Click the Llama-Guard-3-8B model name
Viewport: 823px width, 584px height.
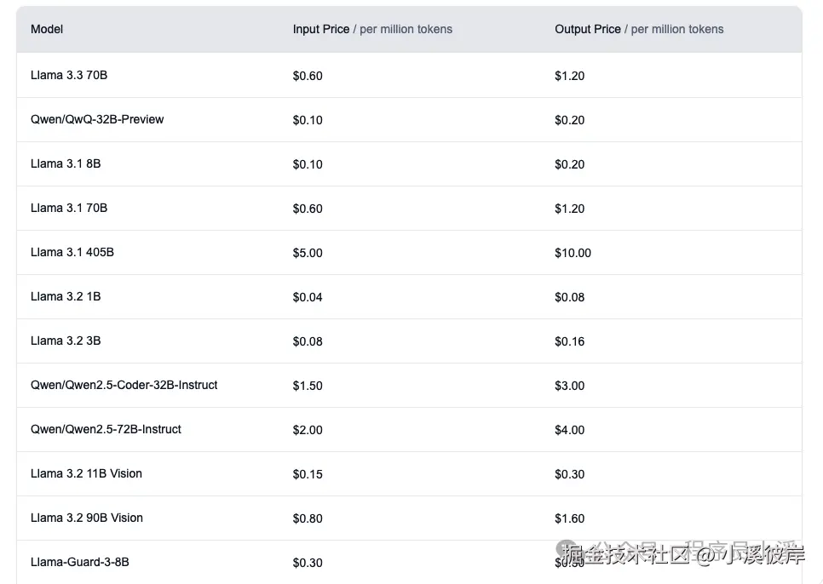pyautogui.click(x=80, y=562)
